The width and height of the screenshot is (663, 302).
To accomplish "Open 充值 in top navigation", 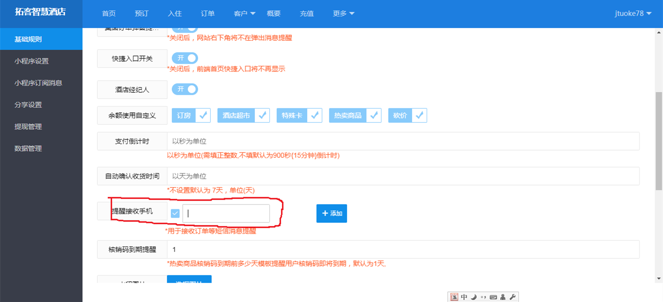I will 307,14.
